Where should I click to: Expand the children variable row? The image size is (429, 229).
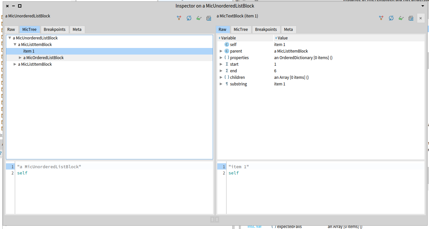[x=221, y=77]
